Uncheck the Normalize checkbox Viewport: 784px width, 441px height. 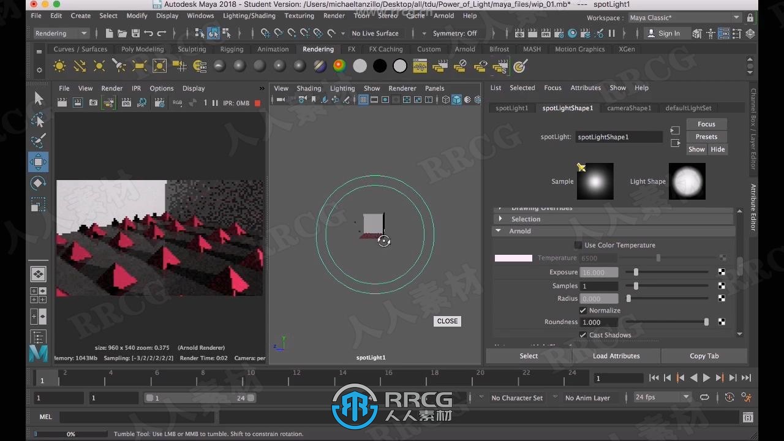583,311
